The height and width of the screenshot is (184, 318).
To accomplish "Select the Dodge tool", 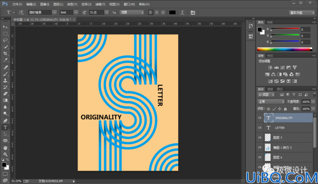I will (x=5, y=114).
